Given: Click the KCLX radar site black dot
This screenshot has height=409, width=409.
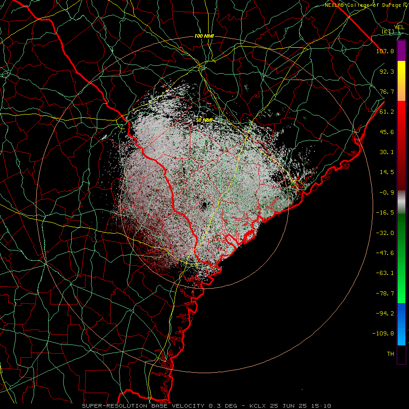Looking at the screenshot, I should coord(204,205).
